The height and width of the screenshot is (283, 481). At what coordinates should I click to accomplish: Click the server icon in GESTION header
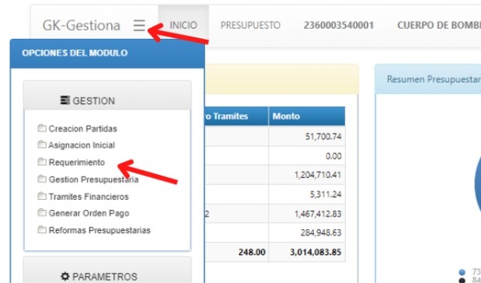pyautogui.click(x=64, y=100)
